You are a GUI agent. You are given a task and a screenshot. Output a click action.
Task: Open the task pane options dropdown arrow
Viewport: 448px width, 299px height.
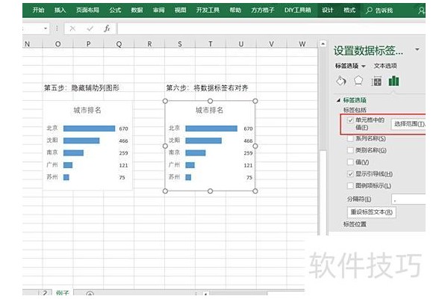(x=417, y=49)
